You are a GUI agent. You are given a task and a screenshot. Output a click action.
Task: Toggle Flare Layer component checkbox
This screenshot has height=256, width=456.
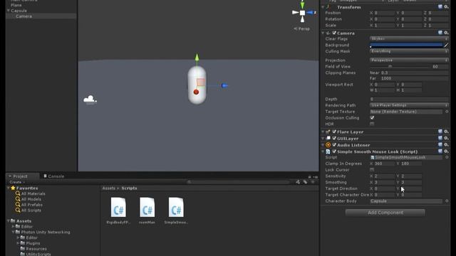click(x=334, y=132)
